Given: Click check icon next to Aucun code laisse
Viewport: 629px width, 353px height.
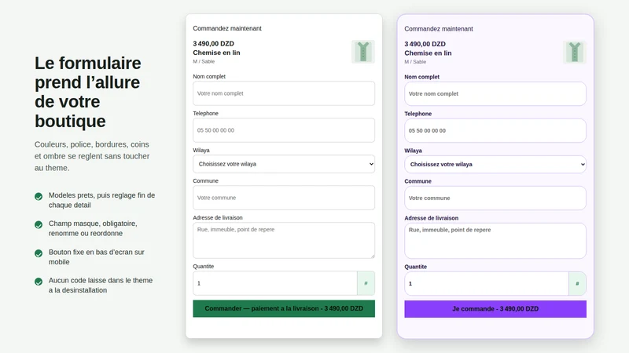Looking at the screenshot, I should pos(39,282).
